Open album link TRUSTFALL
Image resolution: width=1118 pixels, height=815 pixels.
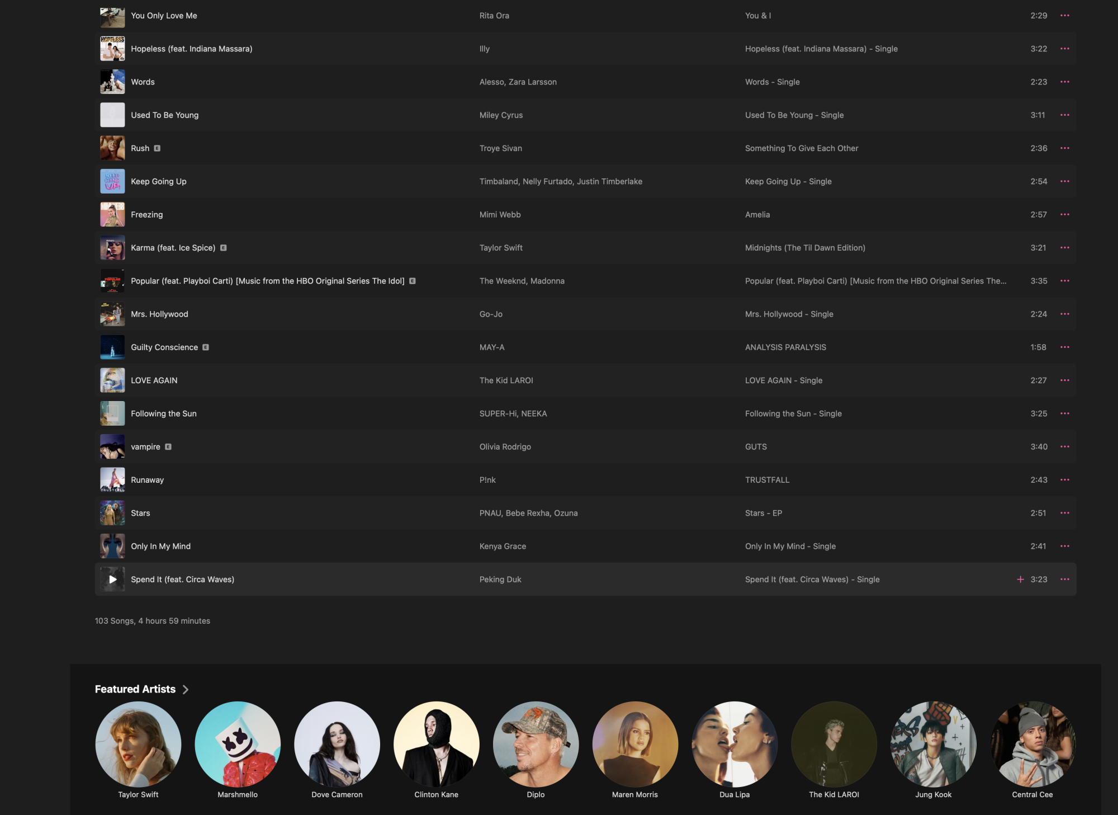[x=767, y=480]
